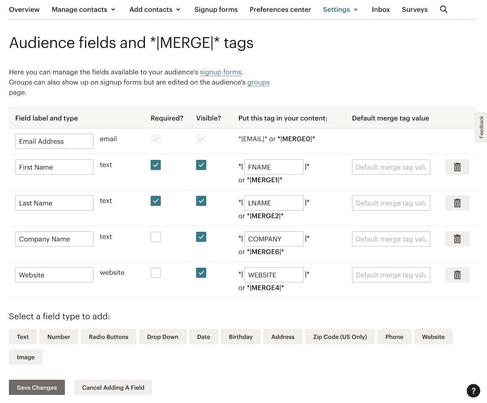This screenshot has width=487, height=403.
Task: Click the Email Address label field
Action: [x=54, y=141]
